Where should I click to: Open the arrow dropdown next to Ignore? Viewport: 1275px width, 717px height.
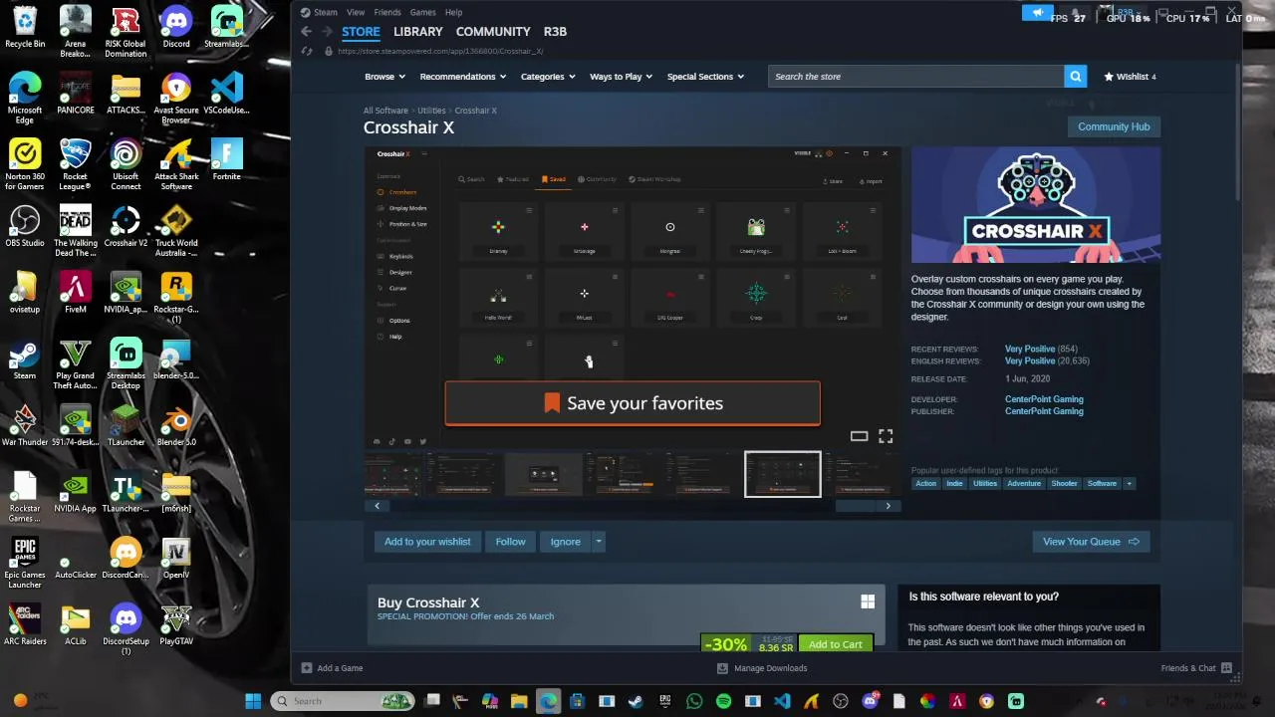598,542
